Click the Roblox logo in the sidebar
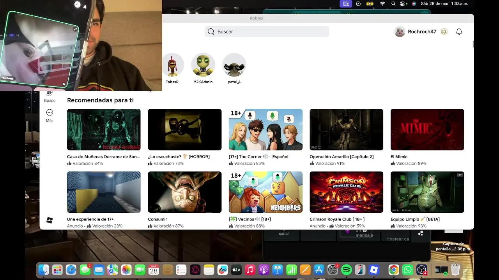This screenshot has width=499, height=280. point(50,220)
